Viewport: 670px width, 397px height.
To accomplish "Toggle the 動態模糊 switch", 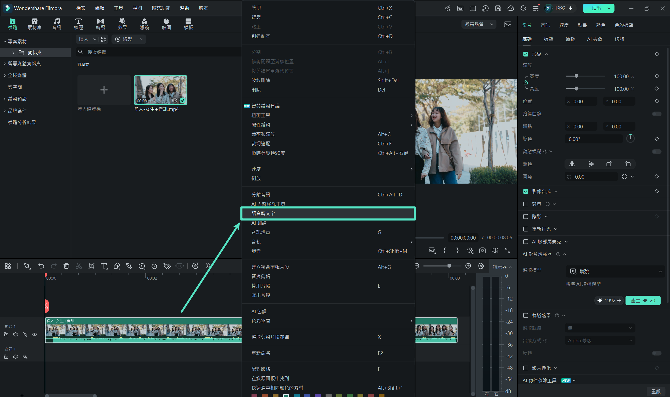I will click(x=657, y=152).
